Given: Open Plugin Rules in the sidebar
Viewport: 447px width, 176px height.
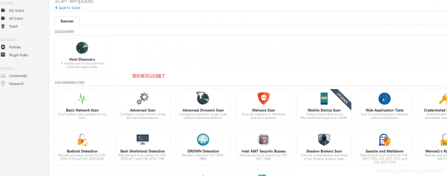Looking at the screenshot, I should click(19, 55).
